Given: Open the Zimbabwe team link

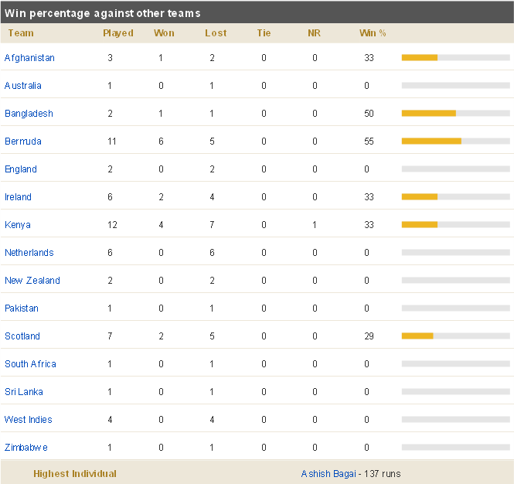Looking at the screenshot, I should pos(26,448).
